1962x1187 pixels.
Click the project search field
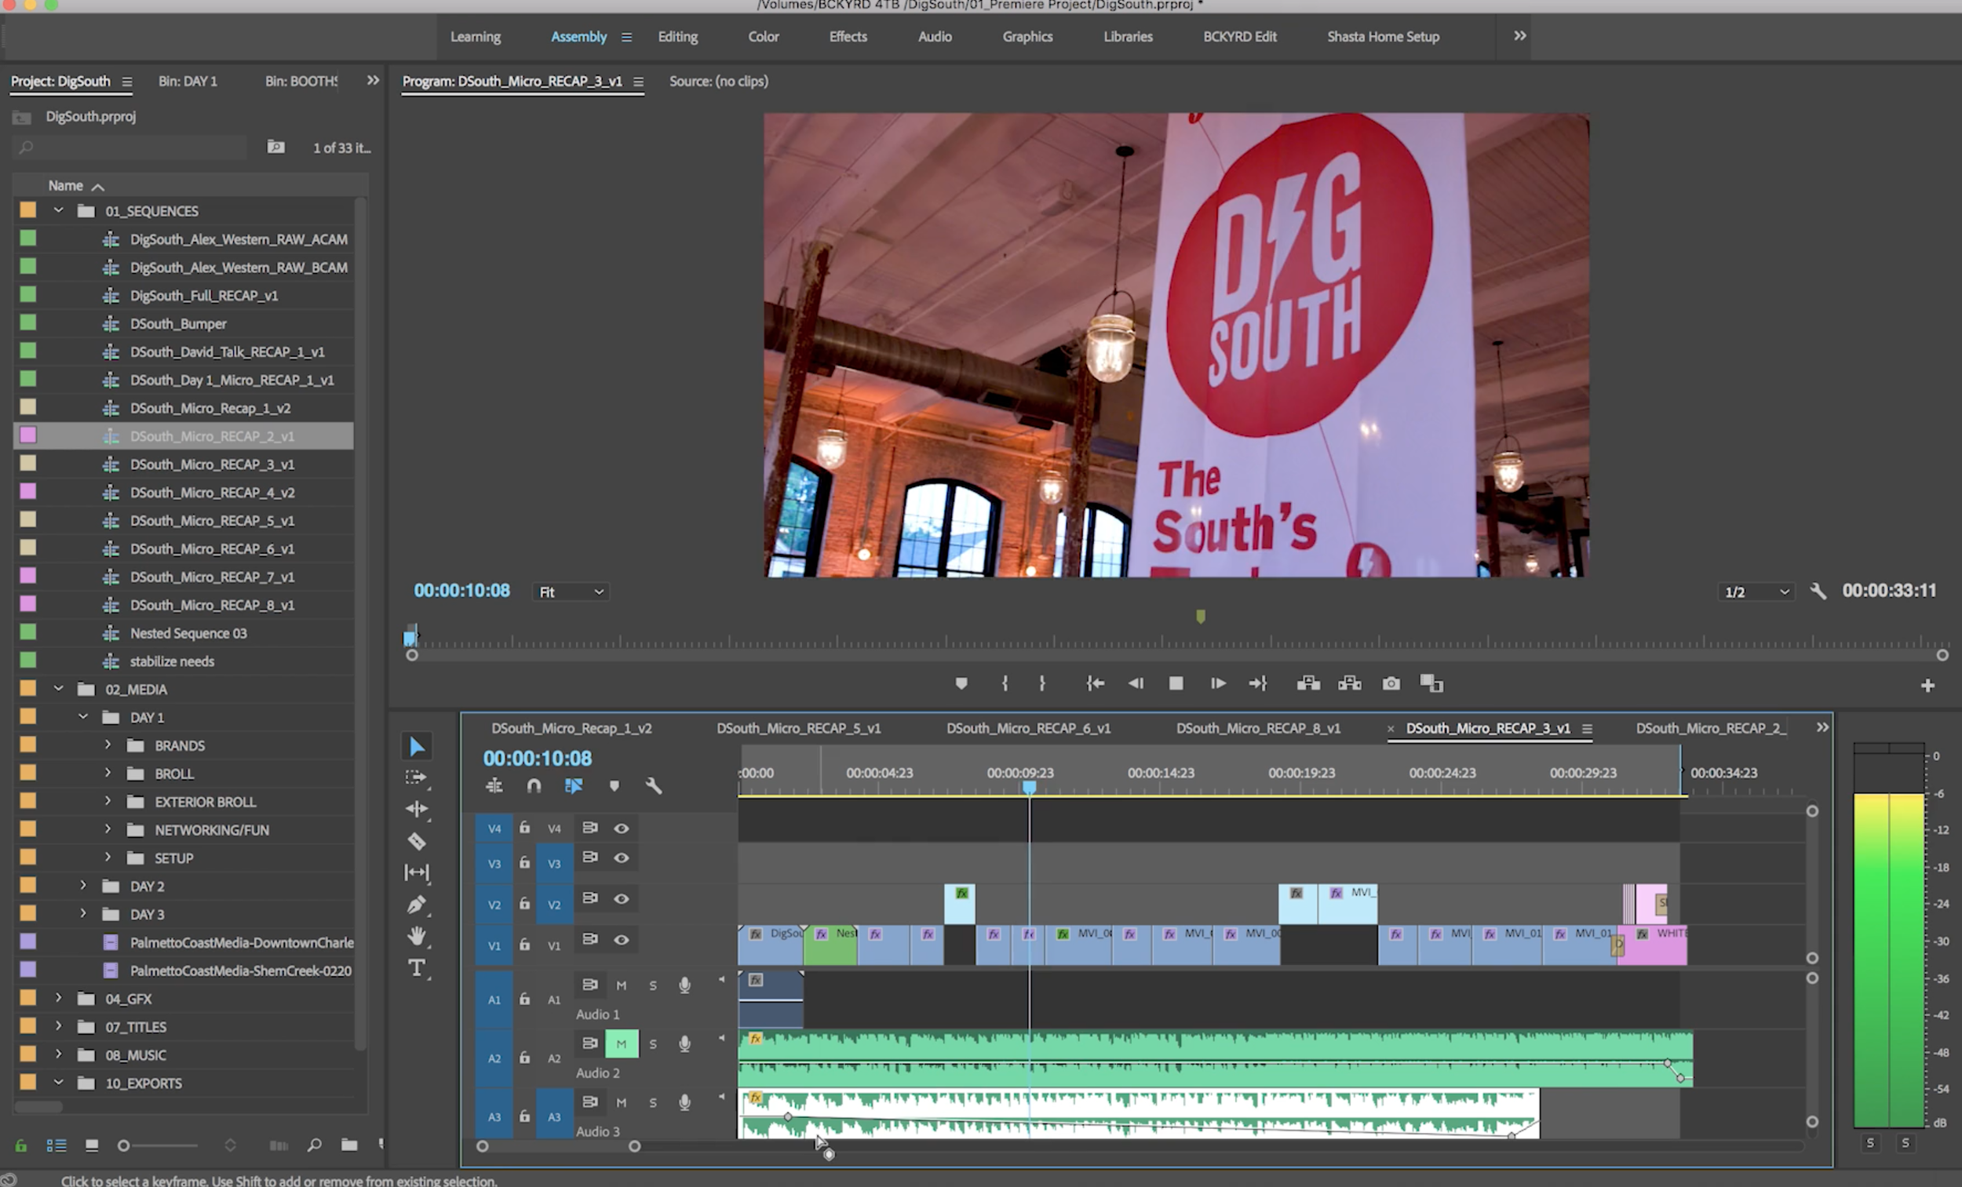pos(131,147)
